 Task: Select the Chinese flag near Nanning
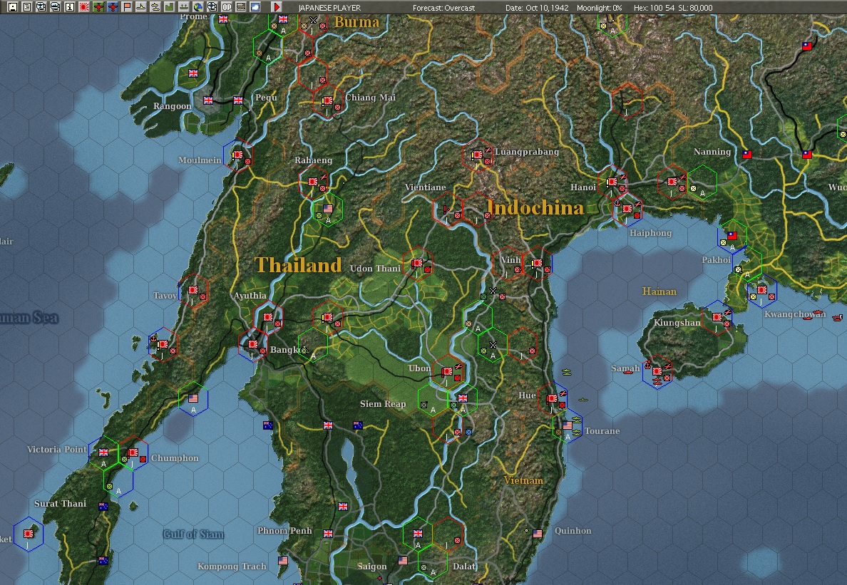pos(747,155)
